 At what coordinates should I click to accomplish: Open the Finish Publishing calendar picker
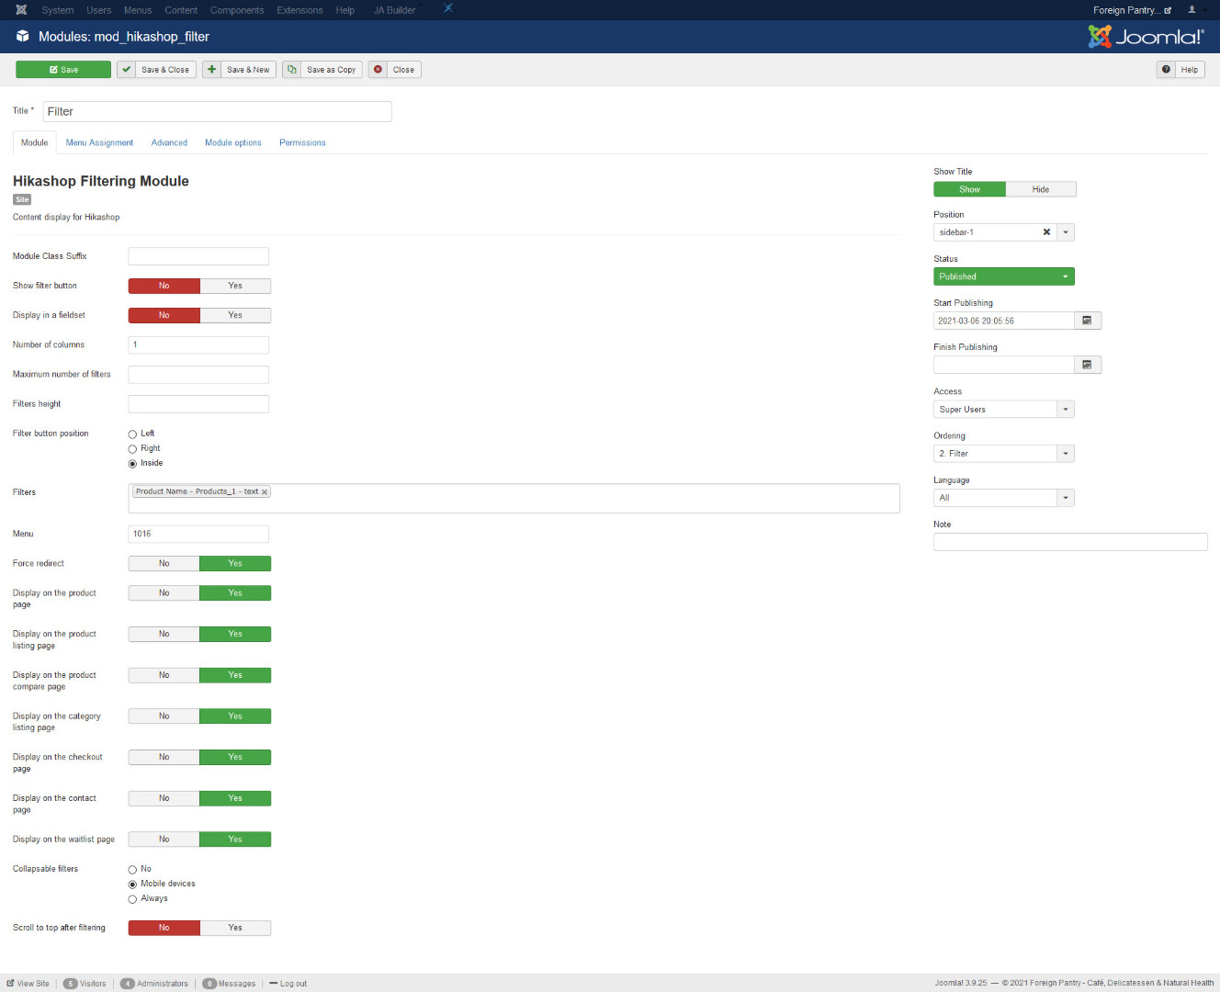[1087, 365]
